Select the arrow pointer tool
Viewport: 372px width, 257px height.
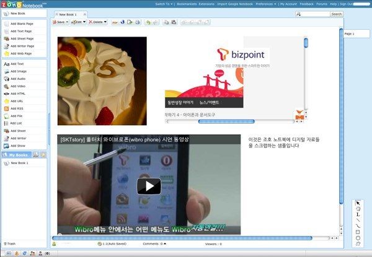tap(358, 203)
